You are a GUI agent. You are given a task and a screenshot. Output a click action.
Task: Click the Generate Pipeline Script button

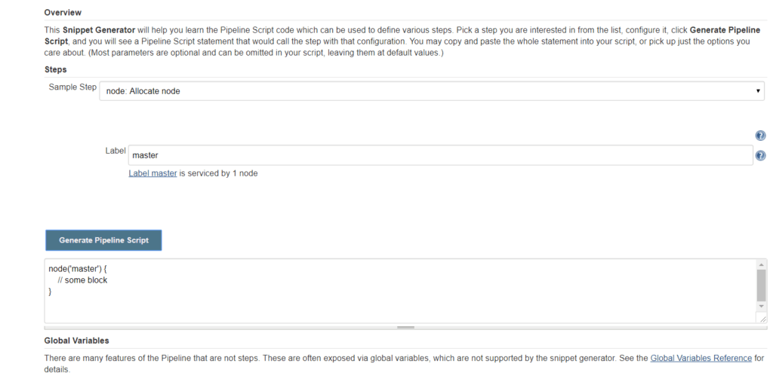pos(103,240)
